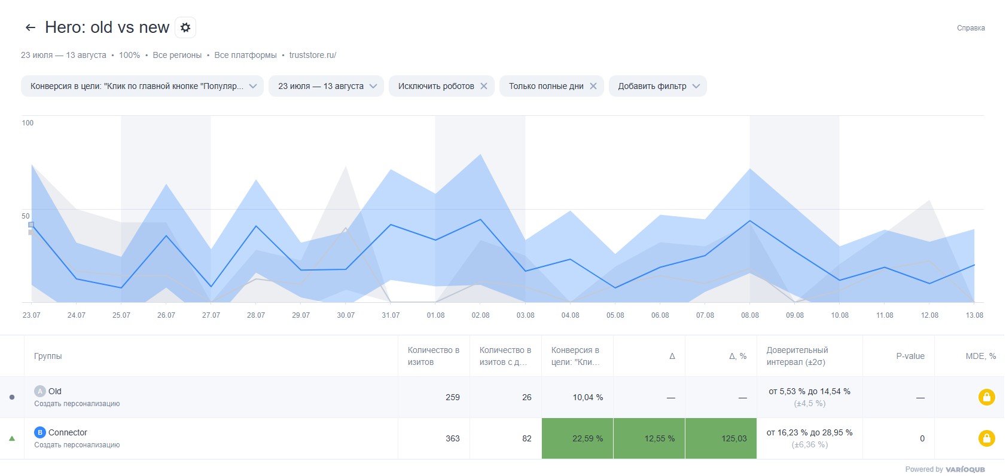Toggle the gray dot marker of Old row
Image resolution: width=1006 pixels, height=476 pixels.
pyautogui.click(x=12, y=397)
